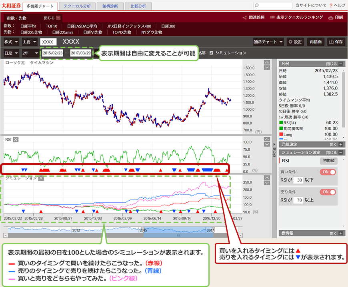348x287 pixels.
Task: Toggle the 売り条件 ON switch
Action: (x=328, y=192)
